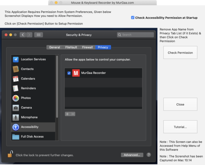Click the yellow minimize button of Recorder window

(x=56, y=3)
